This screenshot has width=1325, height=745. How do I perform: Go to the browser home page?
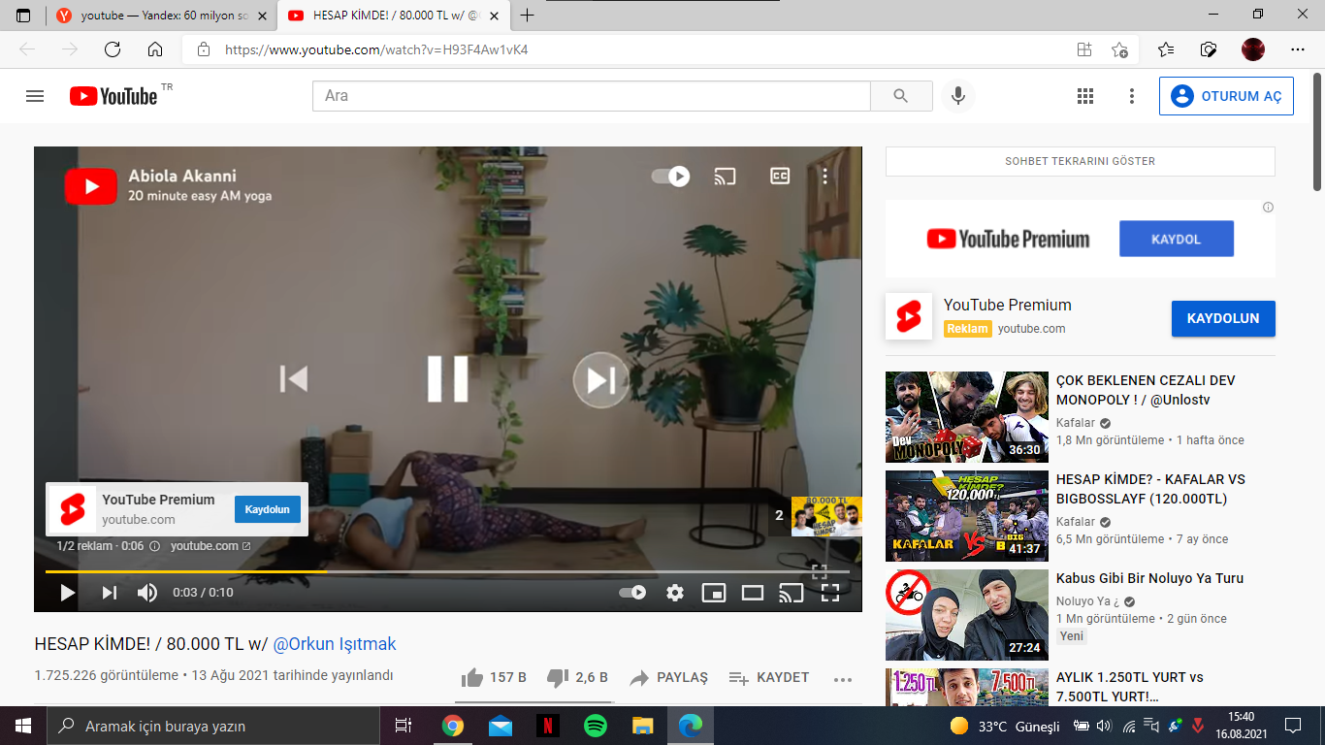click(155, 49)
